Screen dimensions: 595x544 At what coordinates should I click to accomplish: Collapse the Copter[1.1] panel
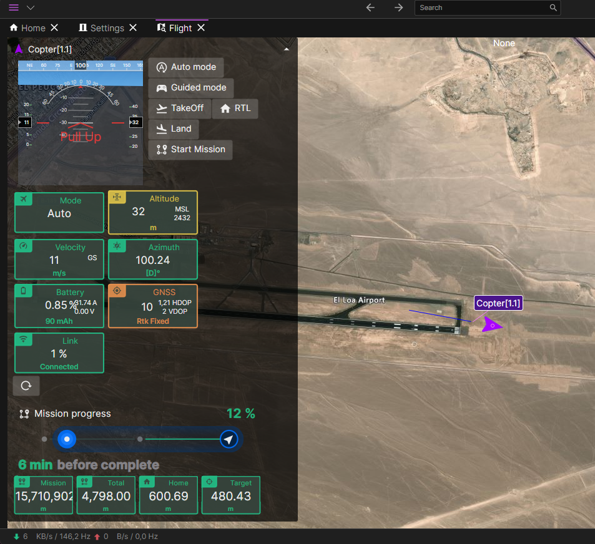(x=286, y=49)
